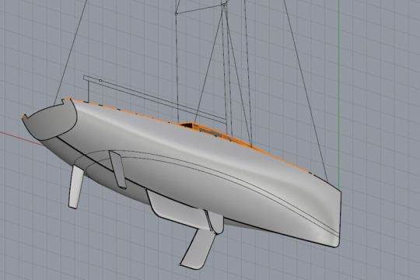The width and height of the screenshot is (420, 280).
Task: Pick the curved chine line on hull
Action: point(215,176)
